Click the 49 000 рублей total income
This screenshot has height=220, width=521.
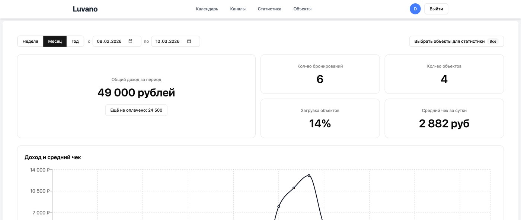136,92
